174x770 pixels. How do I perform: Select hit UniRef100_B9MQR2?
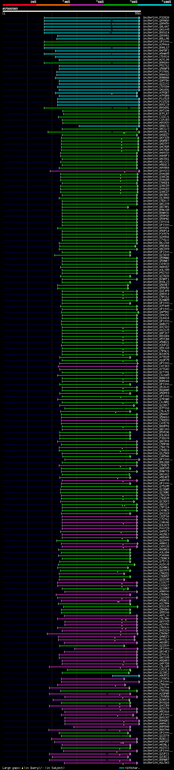156,720
